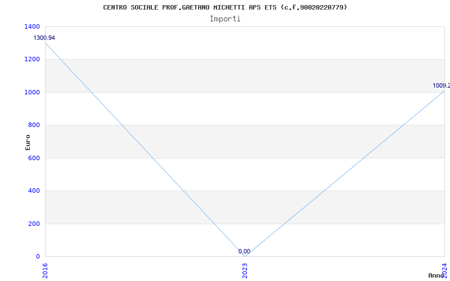
Task: Click the 200 y-axis tick label
Action: coord(34,224)
